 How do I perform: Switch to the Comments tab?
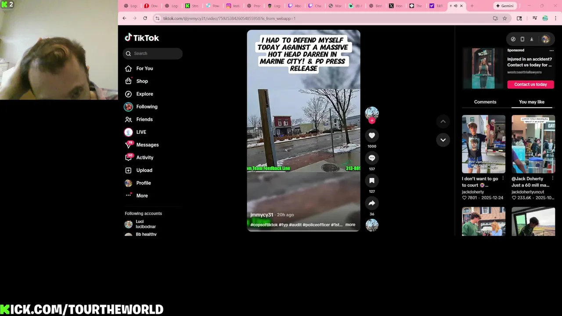coord(485,102)
